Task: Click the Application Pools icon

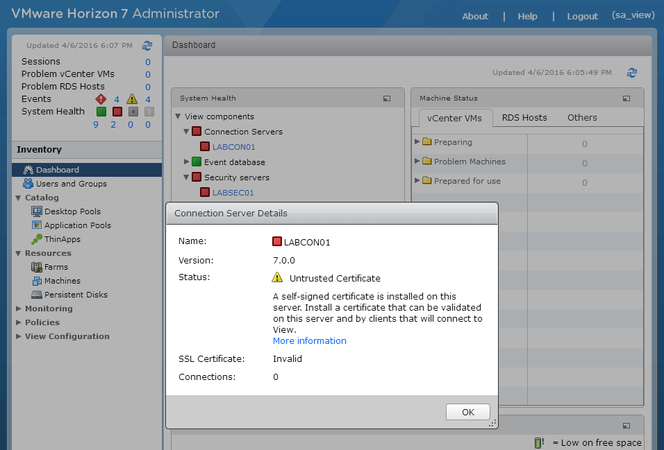Action: click(37, 225)
